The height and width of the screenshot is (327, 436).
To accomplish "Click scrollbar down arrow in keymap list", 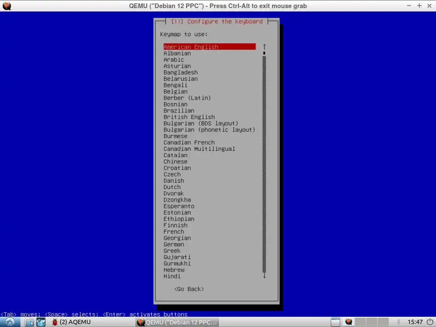I will click(264, 276).
